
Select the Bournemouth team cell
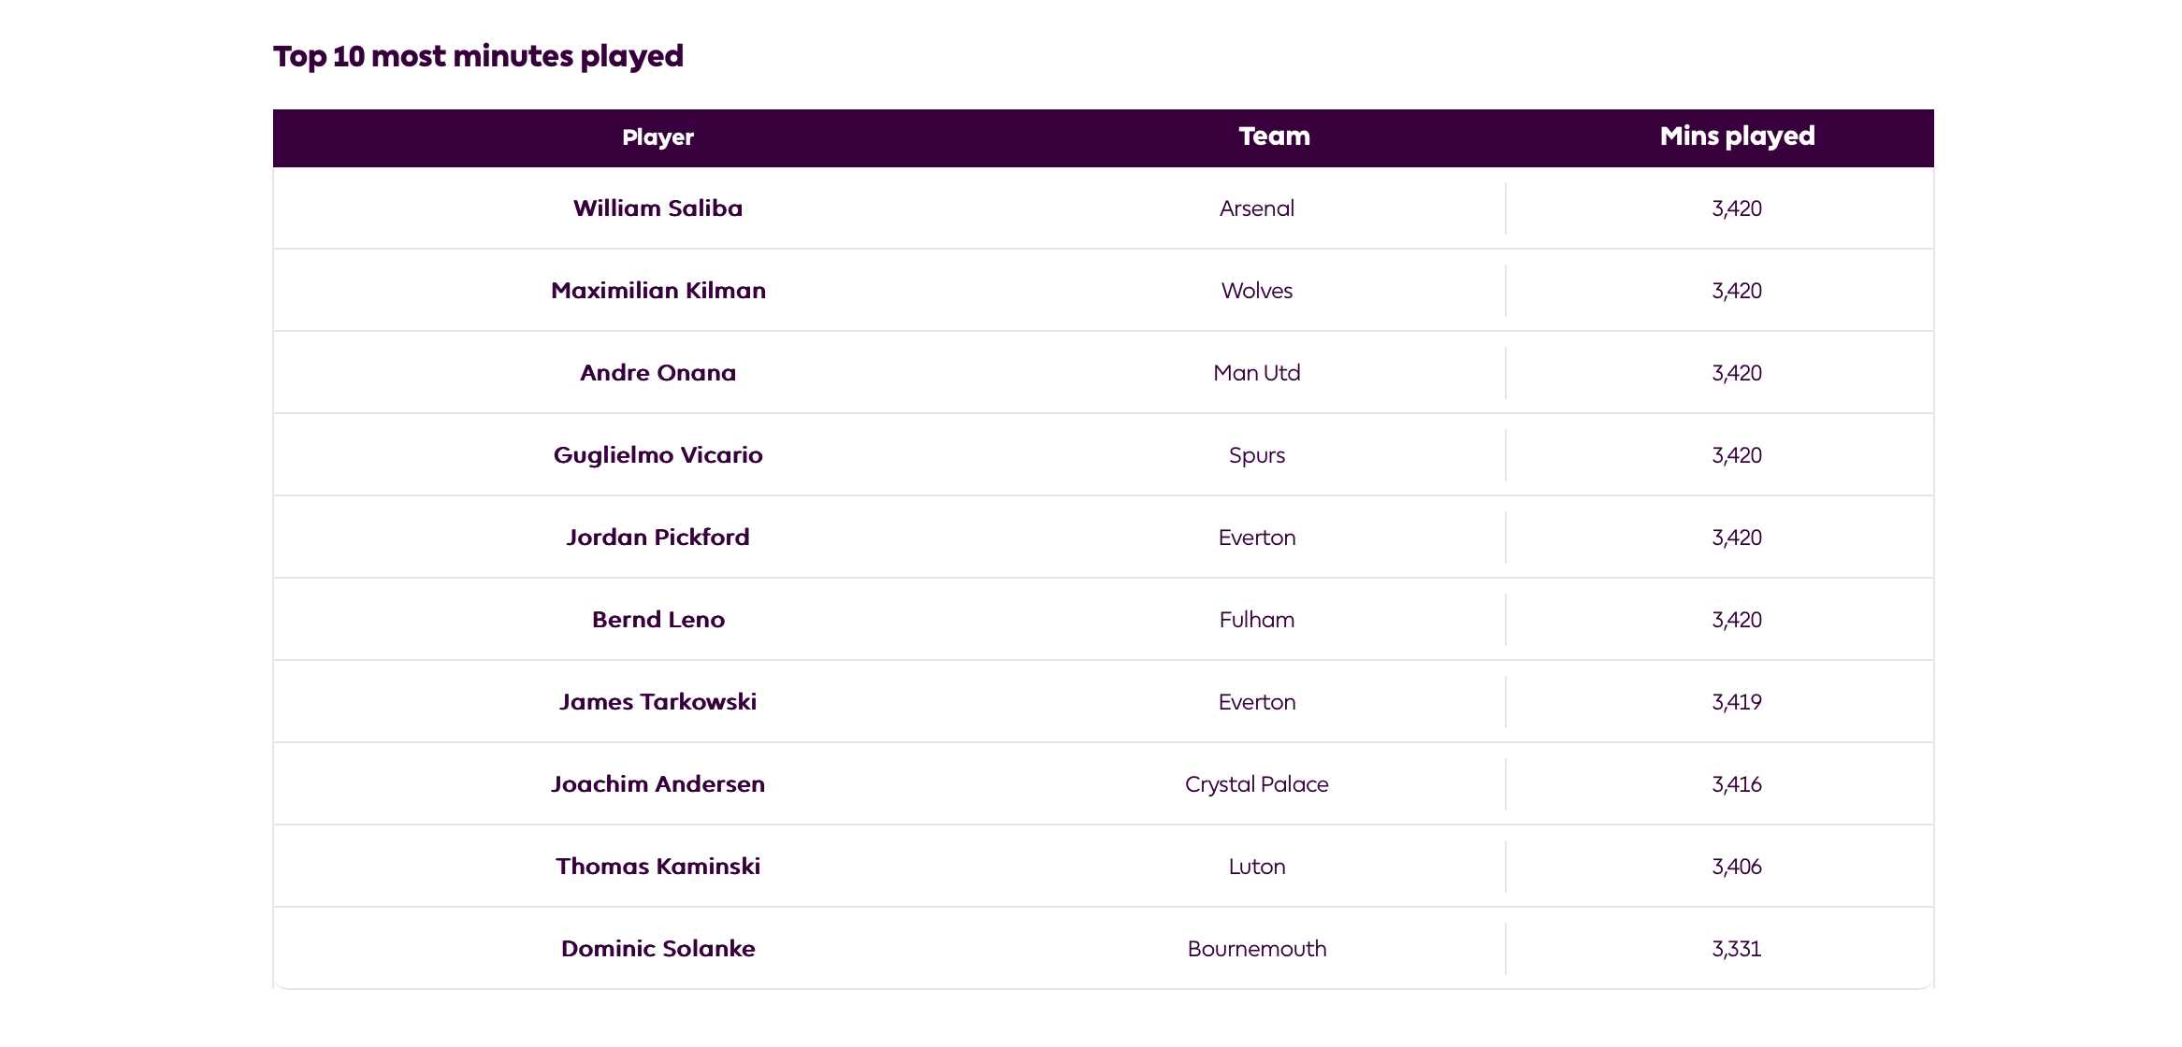[1256, 949]
